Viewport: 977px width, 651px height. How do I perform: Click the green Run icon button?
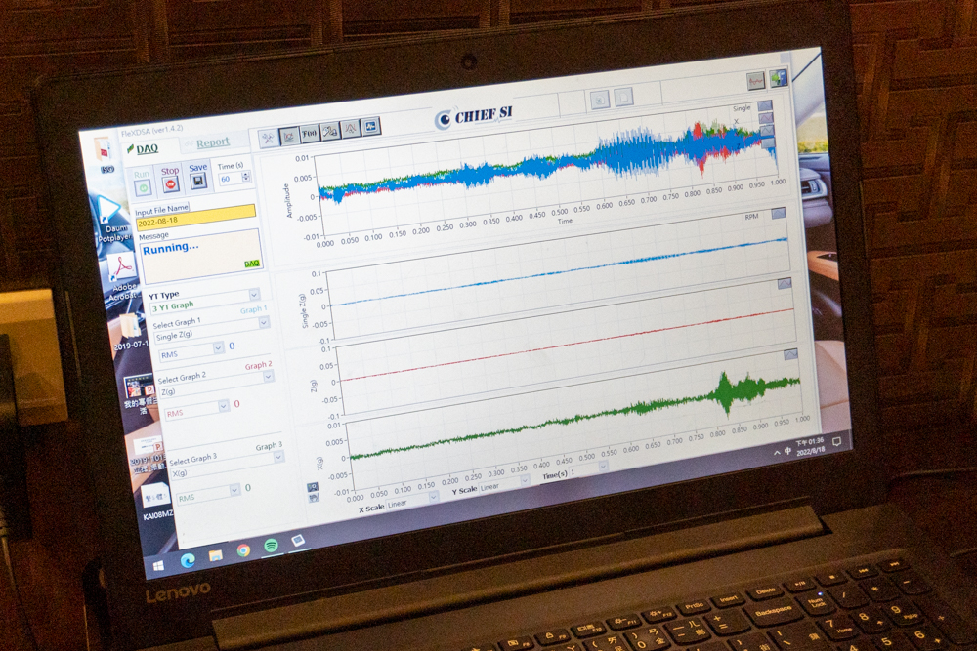144,187
